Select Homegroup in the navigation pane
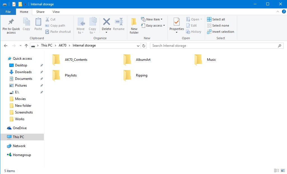287x174 pixels. tap(22, 155)
